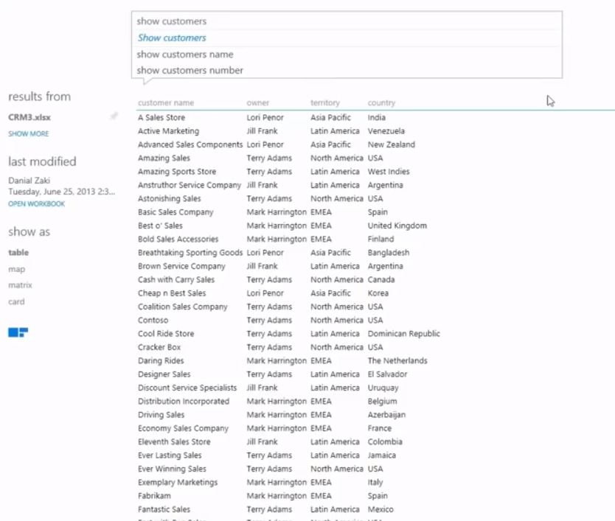
Task: Sort by the customer name column header
Action: 166,103
